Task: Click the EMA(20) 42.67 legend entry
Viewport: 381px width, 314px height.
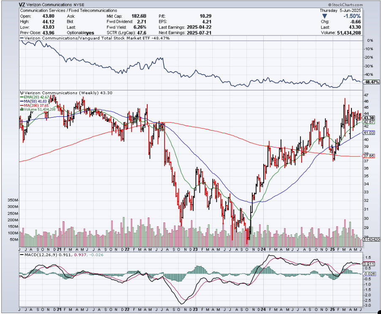Action: click(35, 97)
